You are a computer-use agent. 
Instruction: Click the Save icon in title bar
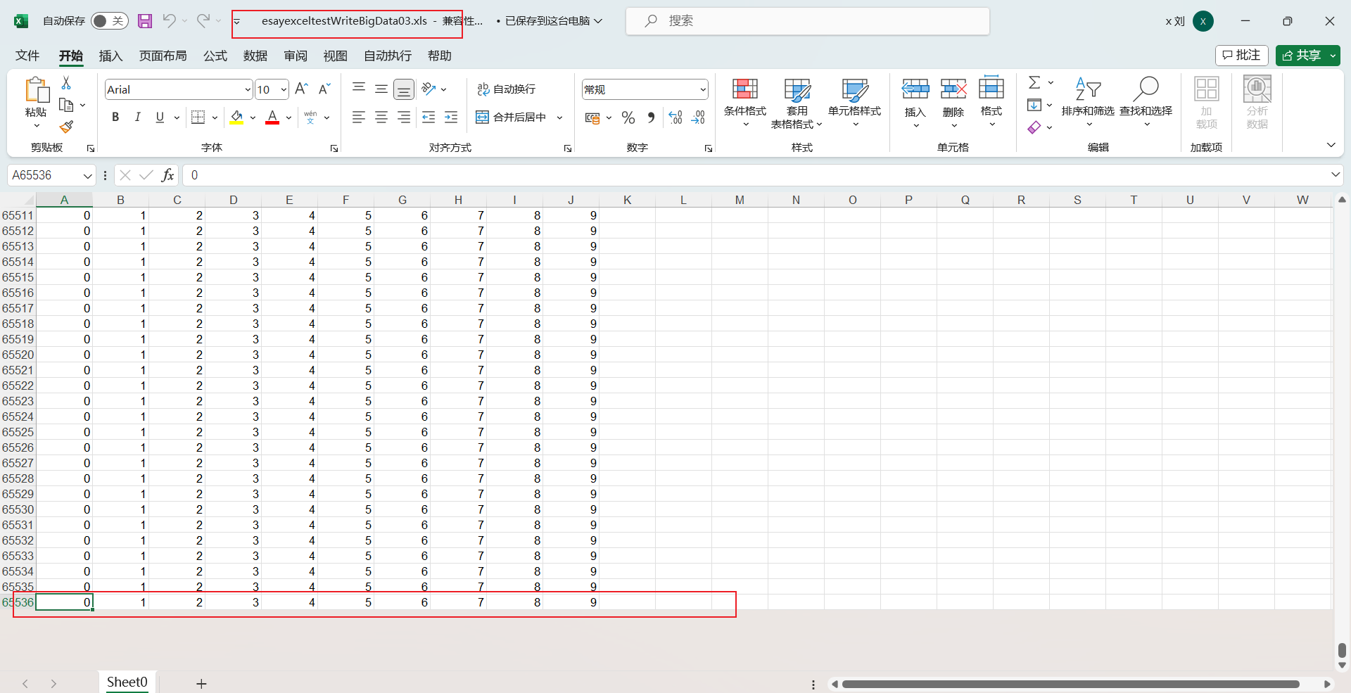point(145,21)
